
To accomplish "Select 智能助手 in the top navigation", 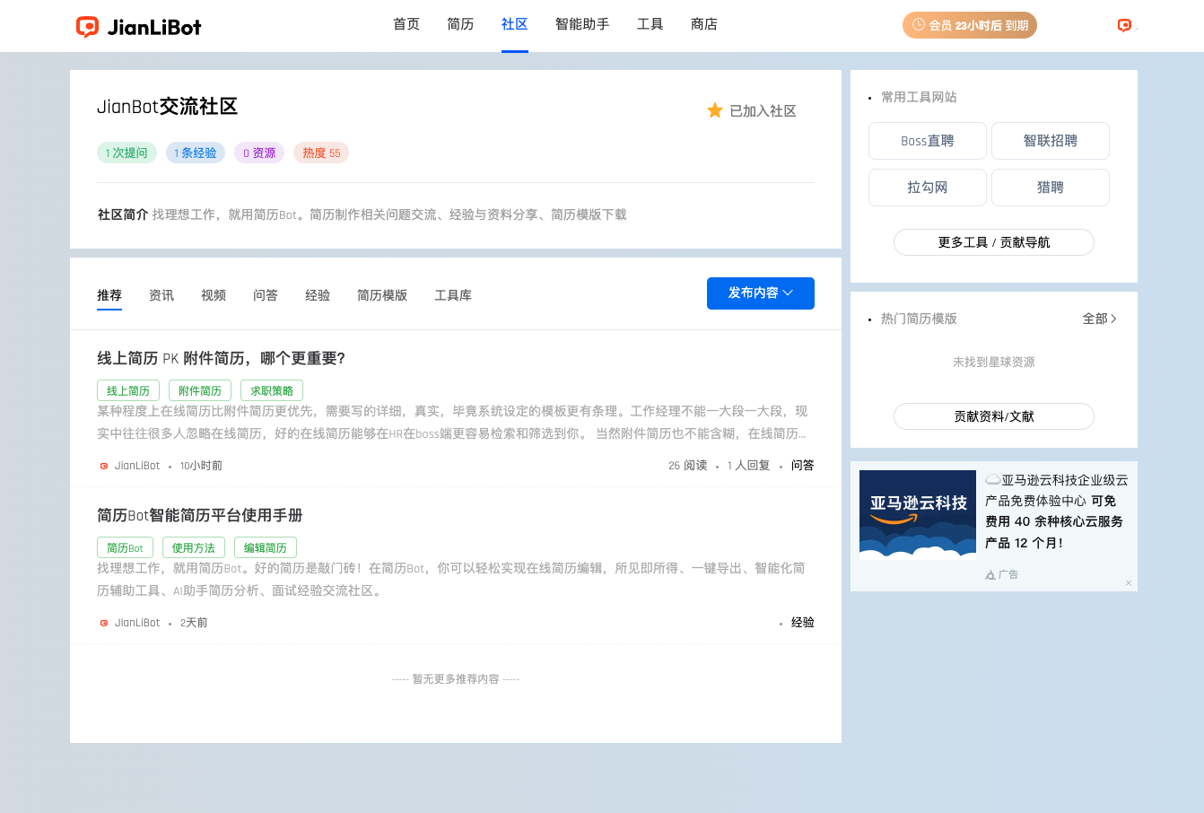I will click(x=581, y=24).
